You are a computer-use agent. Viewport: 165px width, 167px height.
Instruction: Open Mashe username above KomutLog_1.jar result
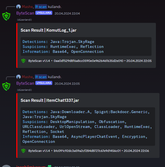click(x=27, y=7)
